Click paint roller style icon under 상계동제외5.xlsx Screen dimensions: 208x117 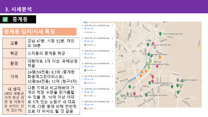click(85, 79)
